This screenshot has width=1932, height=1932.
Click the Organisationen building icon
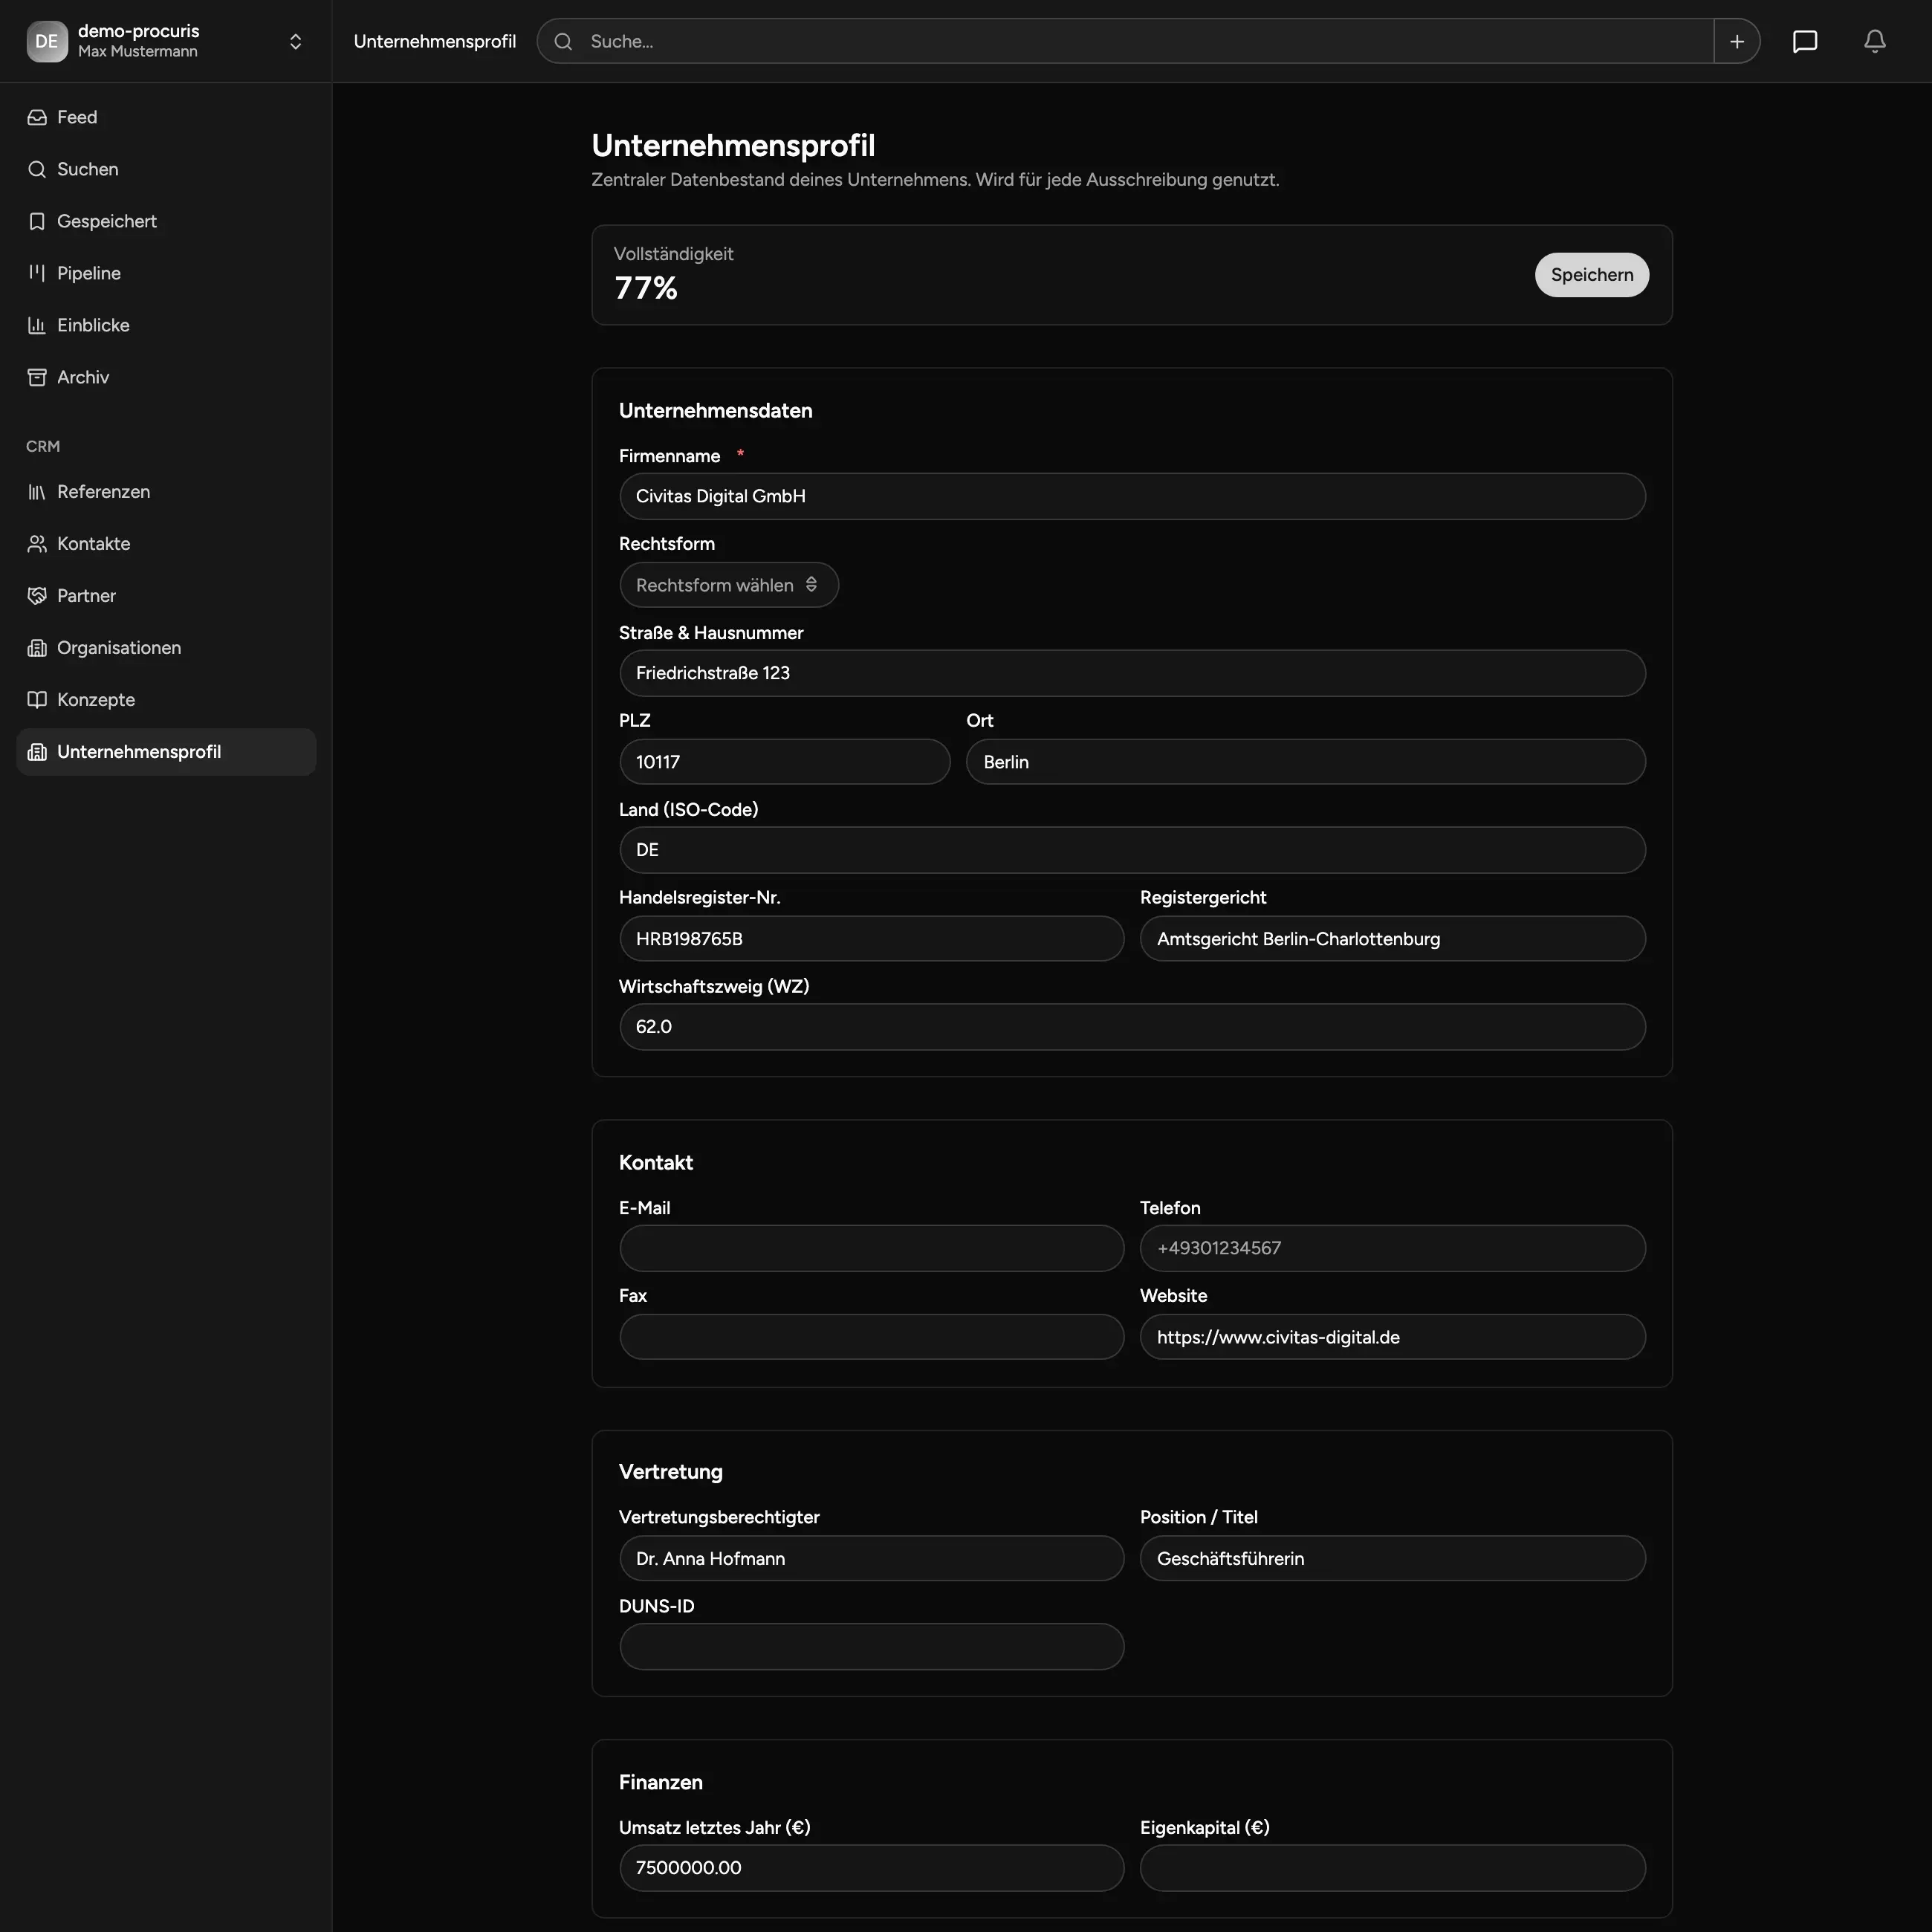pyautogui.click(x=37, y=648)
